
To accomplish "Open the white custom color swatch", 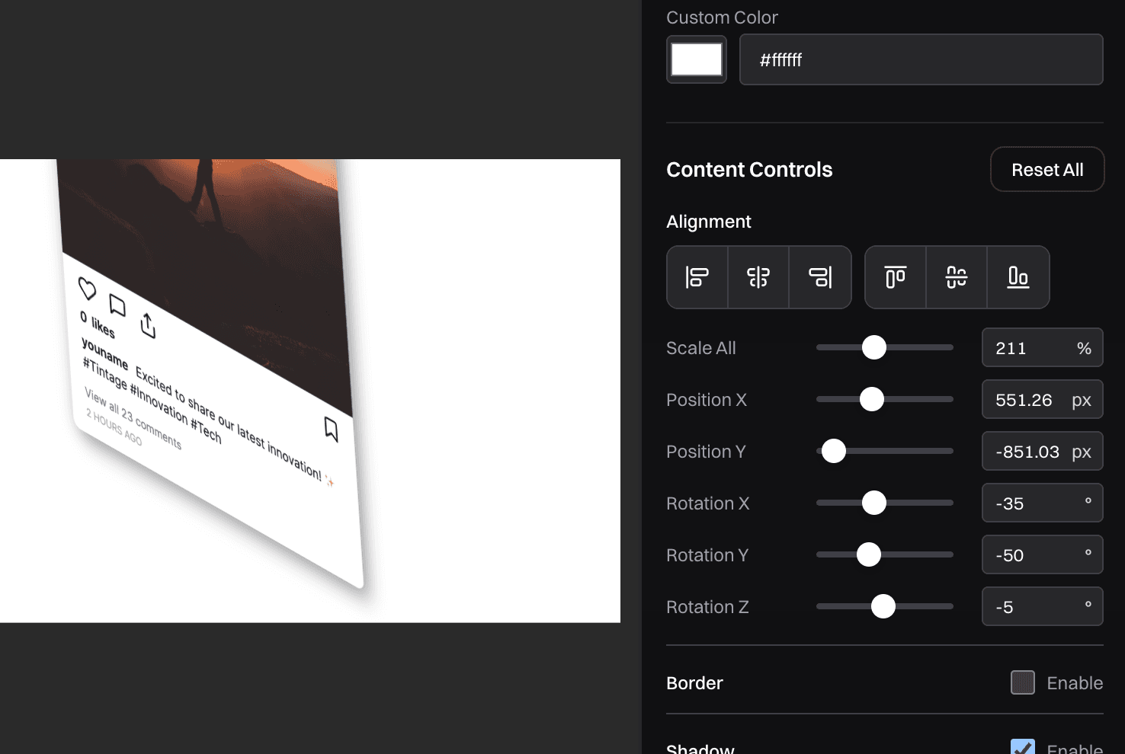I will coord(697,59).
